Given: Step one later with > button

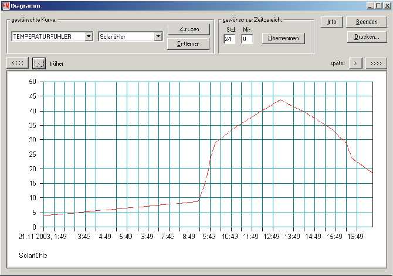Looking at the screenshot, I should click(355, 63).
